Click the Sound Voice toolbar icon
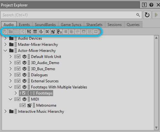The height and width of the screenshot is (132, 160). [59, 32]
